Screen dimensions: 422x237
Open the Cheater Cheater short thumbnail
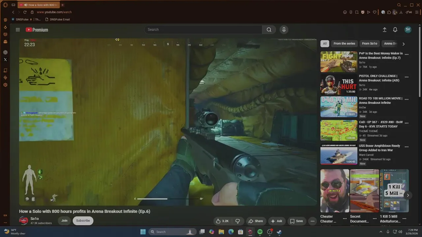pyautogui.click(x=335, y=191)
